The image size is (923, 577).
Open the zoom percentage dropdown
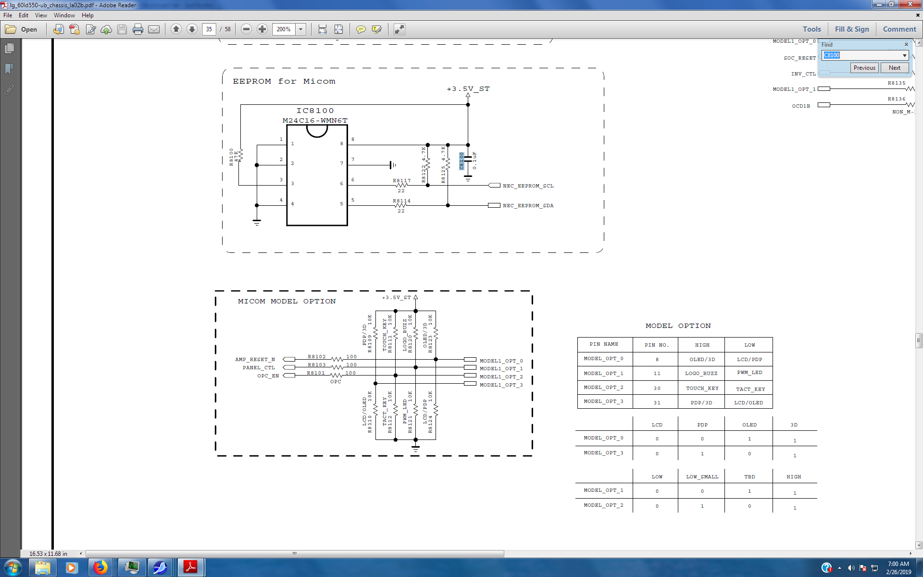pos(301,29)
